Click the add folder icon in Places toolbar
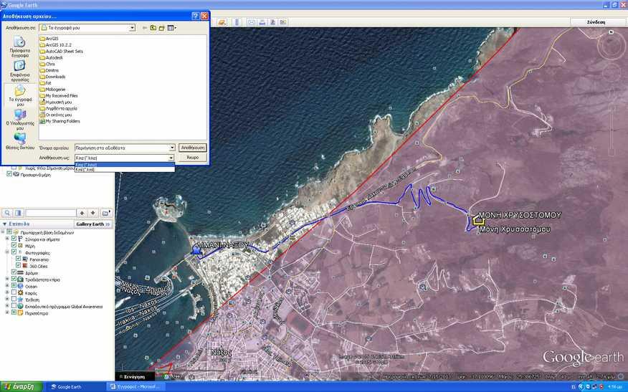The height and width of the screenshot is (392, 628). tap(106, 213)
